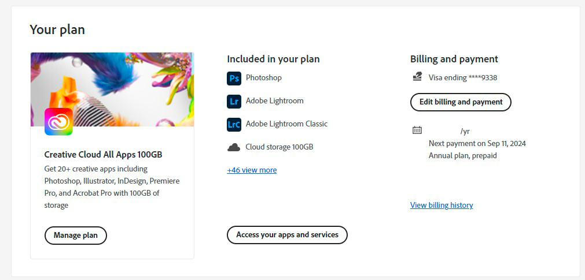Click the Photoshop Ps icon
The width and height of the screenshot is (585, 280).
(234, 78)
